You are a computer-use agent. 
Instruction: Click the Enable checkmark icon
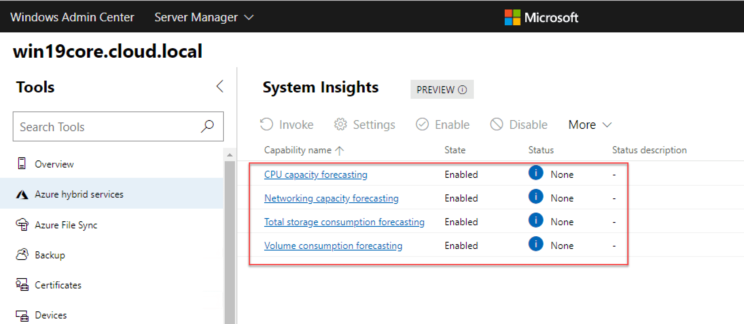[x=422, y=124]
